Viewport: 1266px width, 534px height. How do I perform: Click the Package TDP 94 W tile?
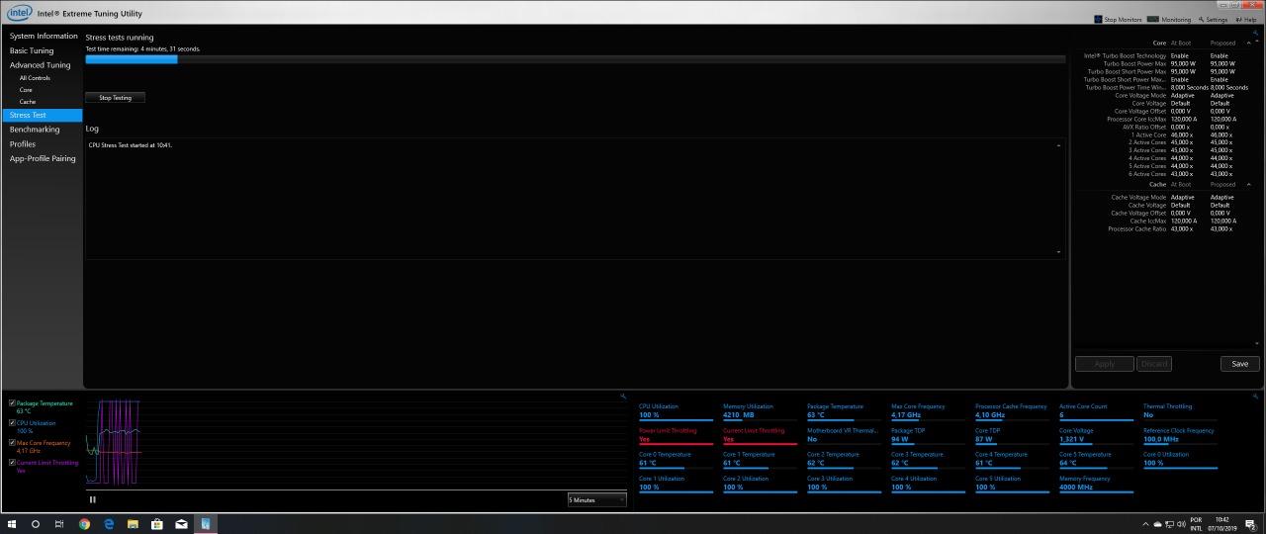pos(928,435)
